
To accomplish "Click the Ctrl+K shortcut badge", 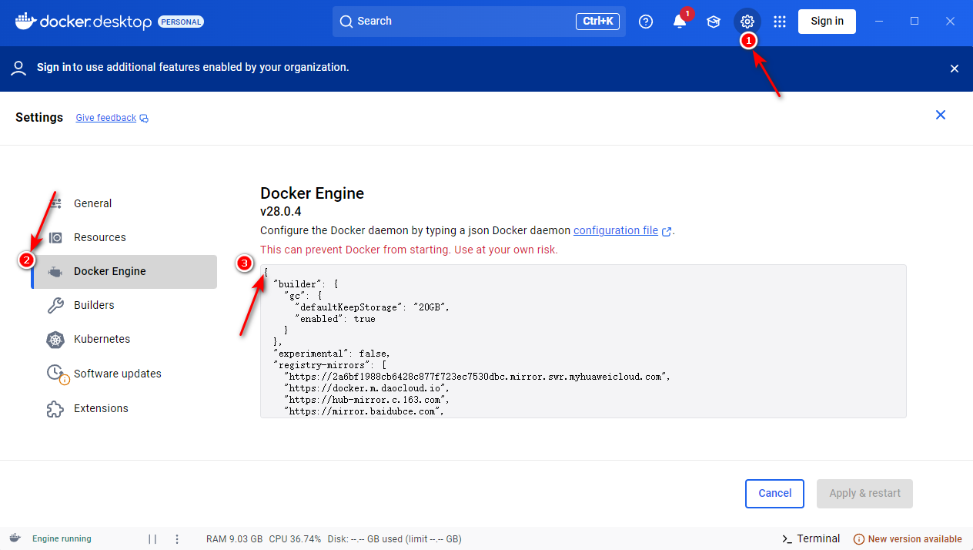I will tap(597, 22).
